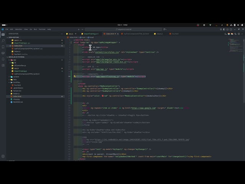Switch to the importTraining.js editor tab
Screen dimensions: 245x184
point(91,34)
